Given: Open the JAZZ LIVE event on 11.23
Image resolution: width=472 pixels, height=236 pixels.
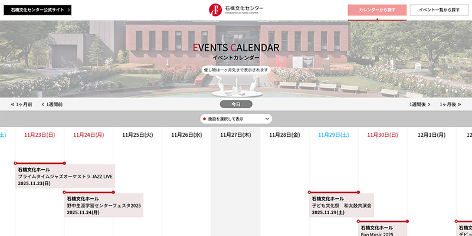Looking at the screenshot, I should click(65, 176).
